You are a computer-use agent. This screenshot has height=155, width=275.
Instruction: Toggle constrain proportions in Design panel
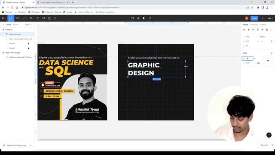tap(272, 41)
